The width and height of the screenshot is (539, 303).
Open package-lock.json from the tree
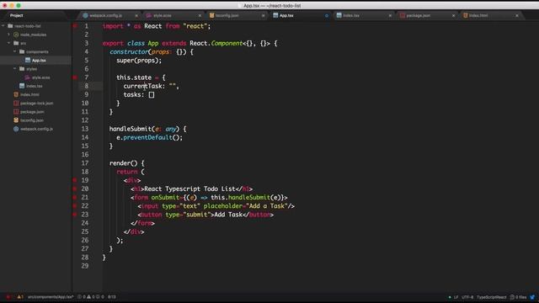coord(36,103)
